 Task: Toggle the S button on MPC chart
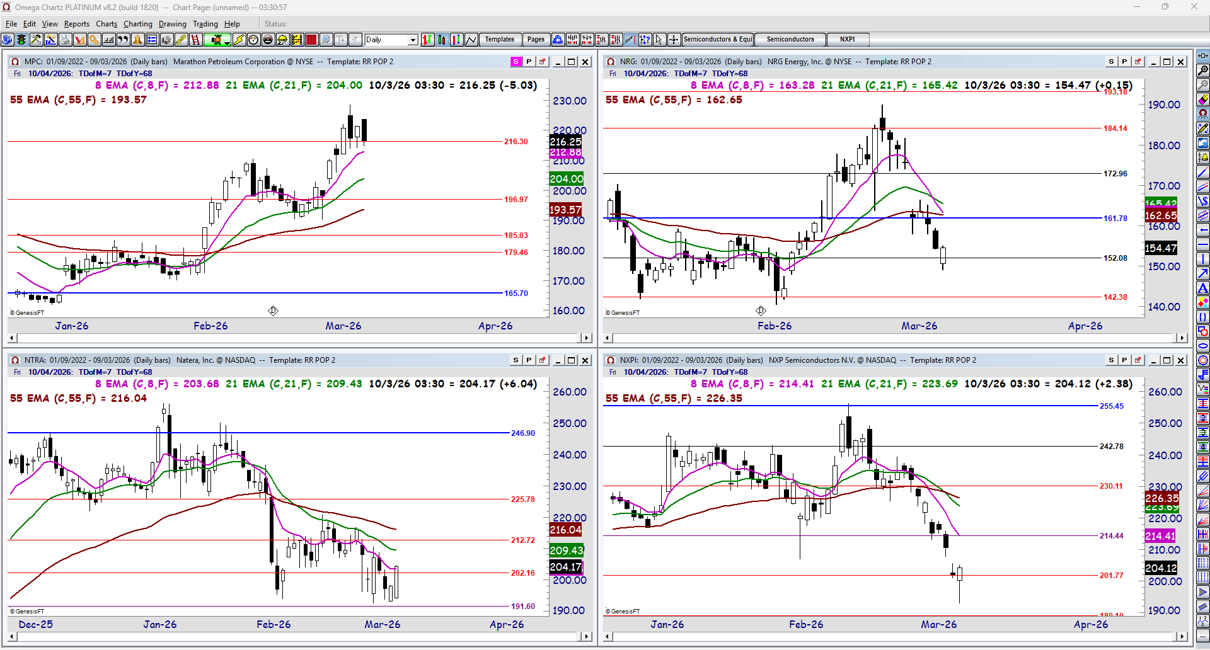516,62
